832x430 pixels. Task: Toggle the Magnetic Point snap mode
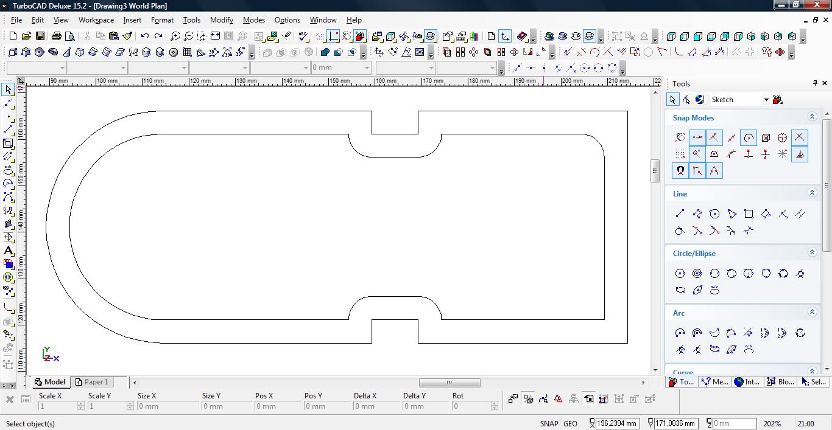point(680,171)
